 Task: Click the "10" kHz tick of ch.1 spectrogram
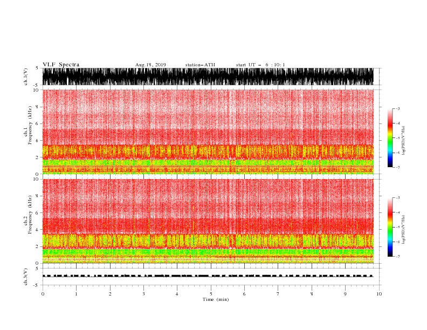[36, 90]
